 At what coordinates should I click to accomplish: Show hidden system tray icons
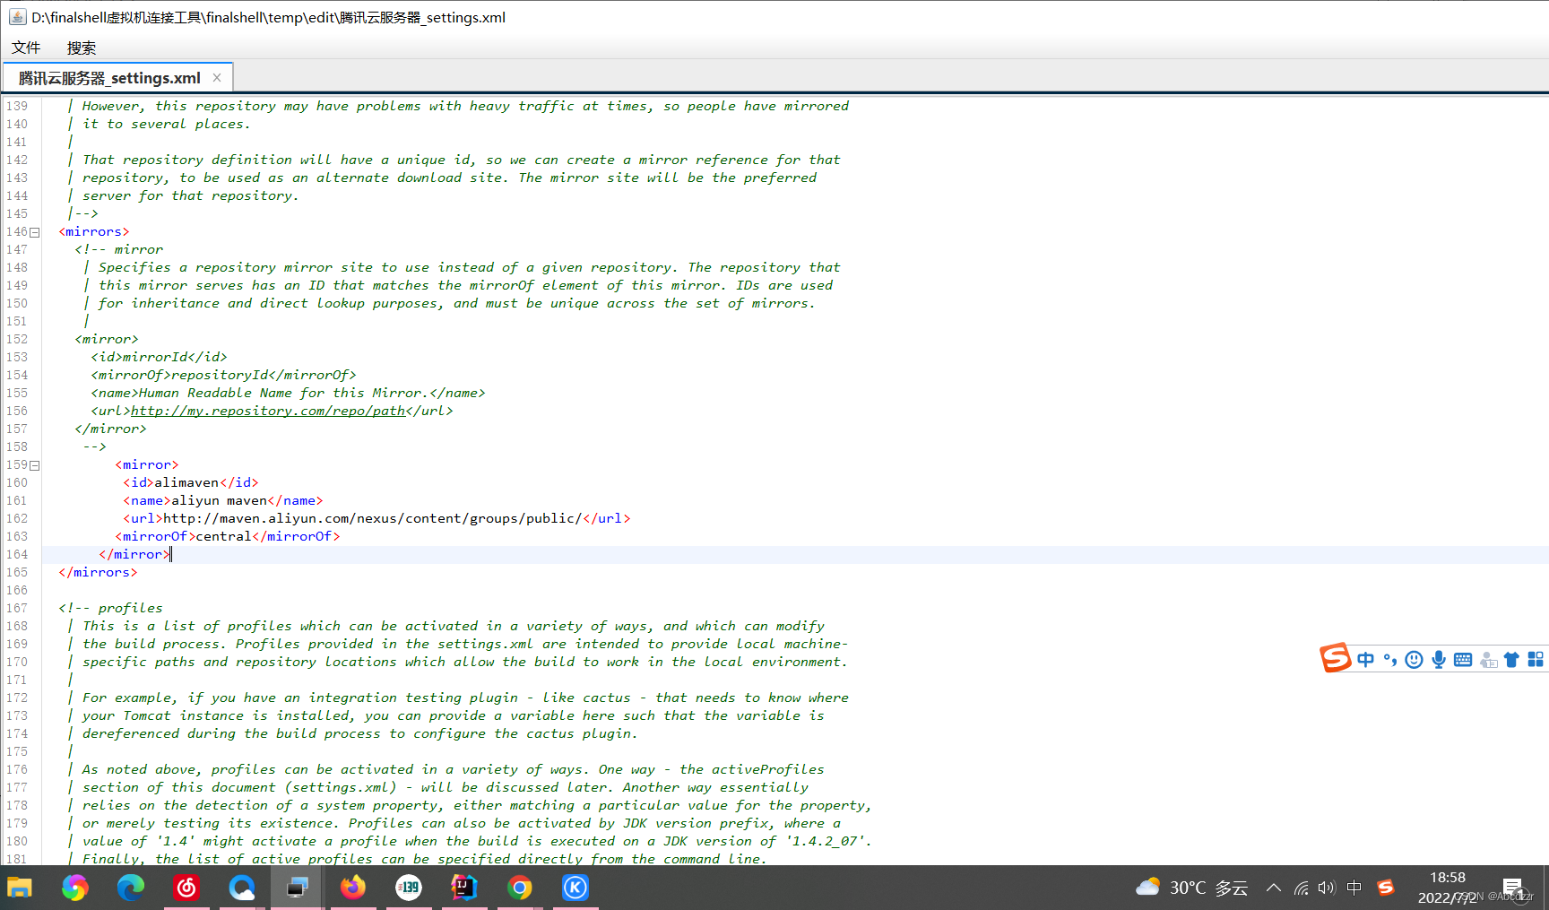point(1273,888)
